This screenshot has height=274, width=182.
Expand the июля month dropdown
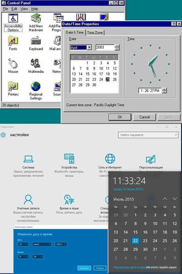(42, 244)
